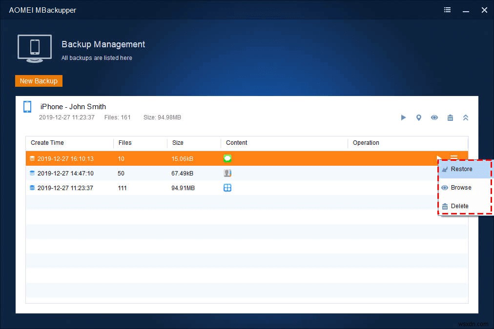The width and height of the screenshot is (494, 329).
Task: Collapse the iPhone - John Smith backup list
Action: [466, 117]
